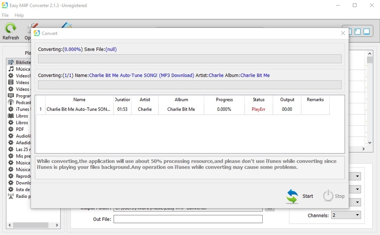Sort by the Name column header
The height and width of the screenshot is (235, 380).
(x=79, y=99)
